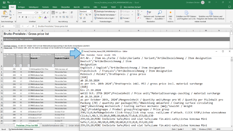Open Sortieren und Filtern
The width and height of the screenshot is (233, 131).
click(x=149, y=15)
